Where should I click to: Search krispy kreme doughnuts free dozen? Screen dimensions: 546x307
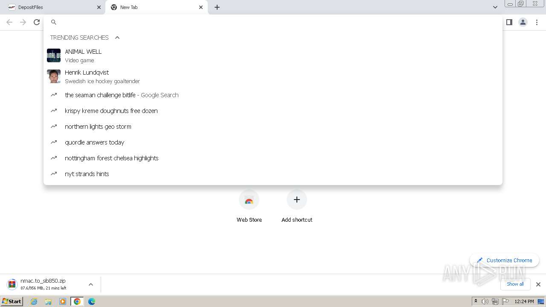pyautogui.click(x=273, y=111)
